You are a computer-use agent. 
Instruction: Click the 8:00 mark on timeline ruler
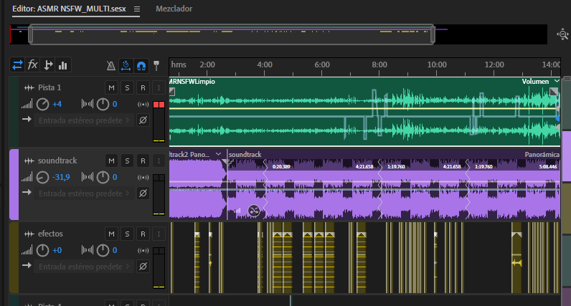(379, 64)
